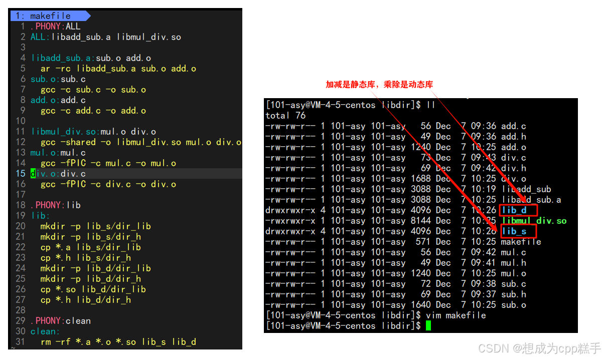Click the add.c file name in the listing
This screenshot has width=603, height=358.
[x=514, y=126]
